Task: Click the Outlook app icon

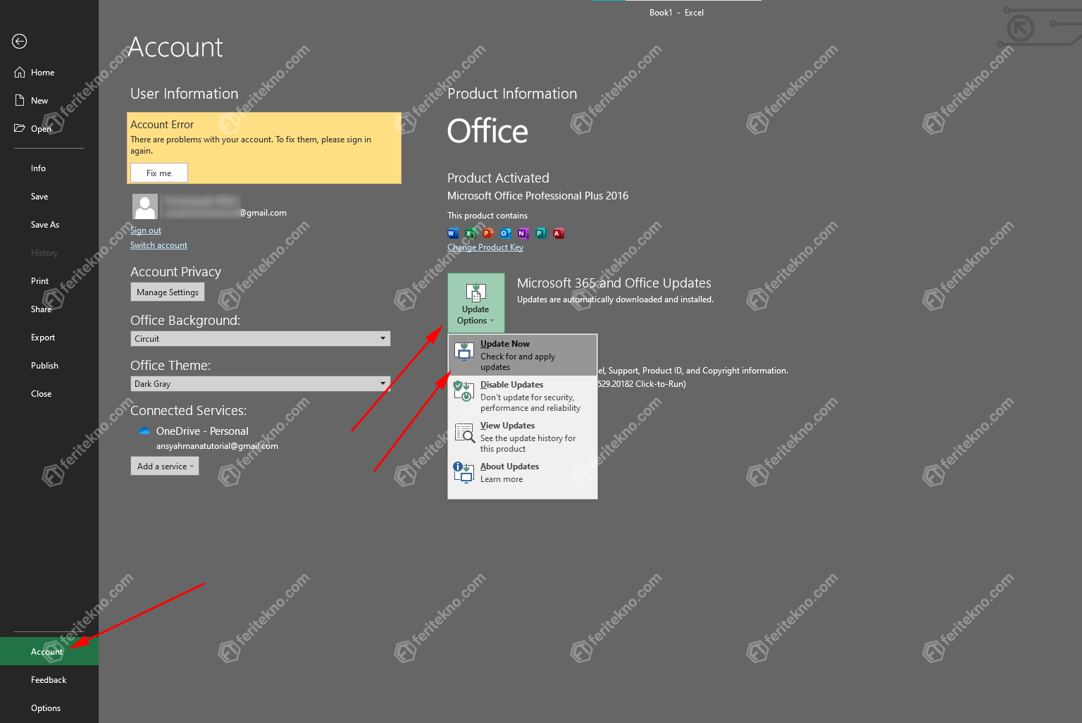Action: point(506,234)
